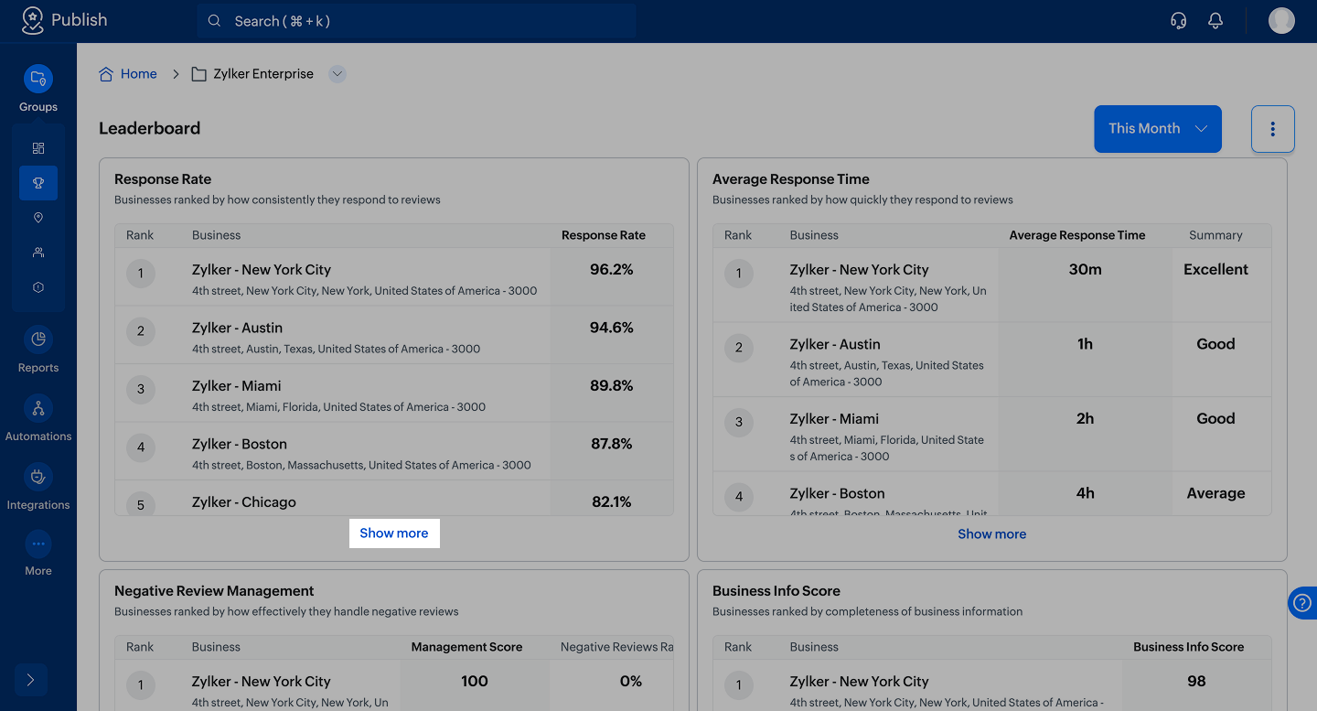Screen dimensions: 1317x711
Task: Open the Groups section in sidebar
Action: point(38,79)
